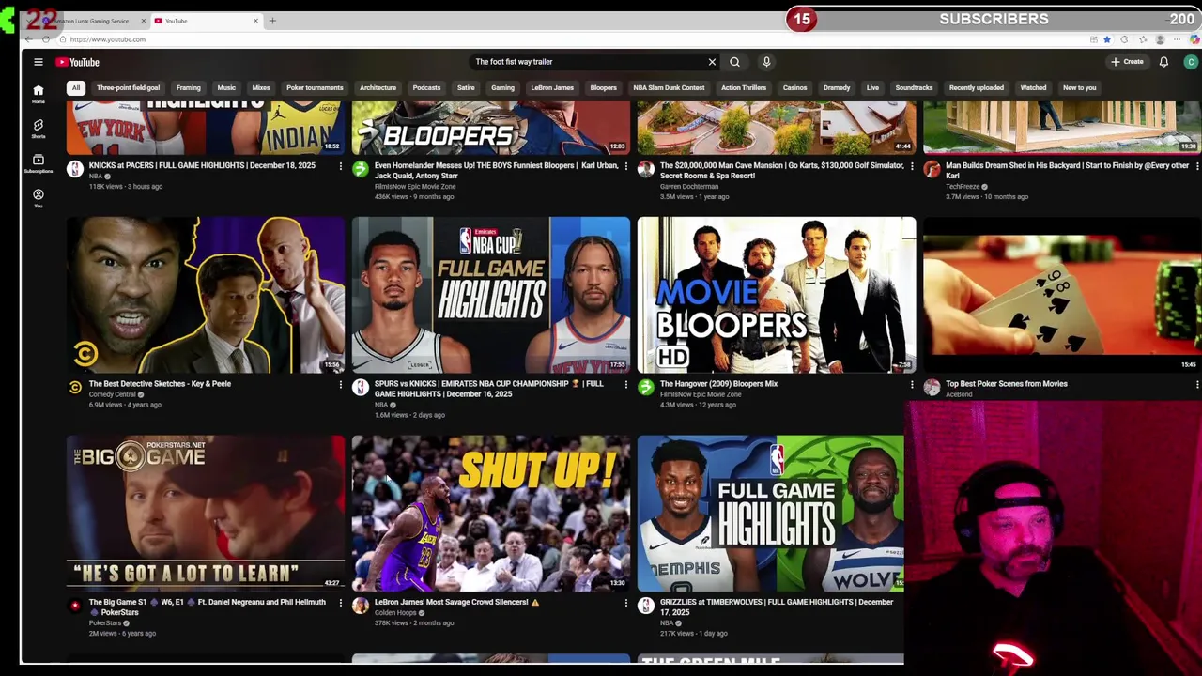Screen dimensions: 1202x676
Task: Click the search magnifier button
Action: (x=734, y=62)
